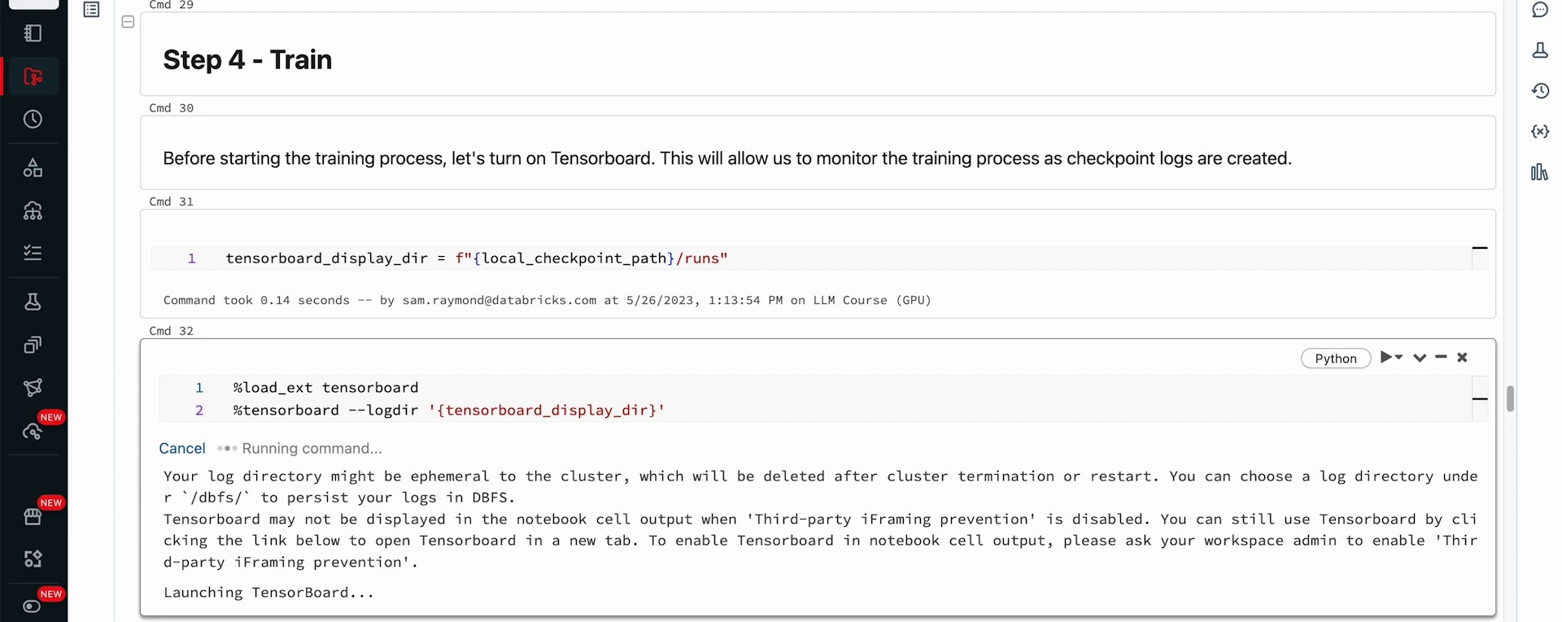Viewport: 1562px width, 622px height.
Task: Open the Workspace icon in left sidebar
Action: point(33,33)
